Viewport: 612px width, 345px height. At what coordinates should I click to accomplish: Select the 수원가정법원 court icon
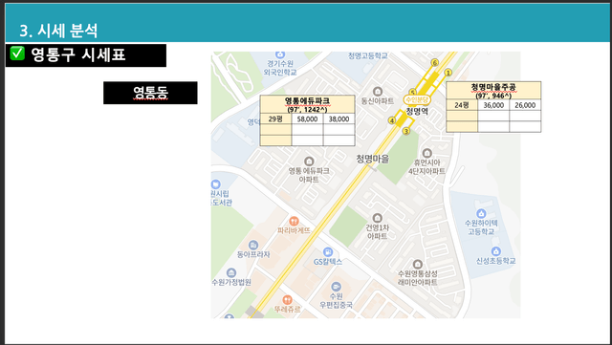coord(231,272)
